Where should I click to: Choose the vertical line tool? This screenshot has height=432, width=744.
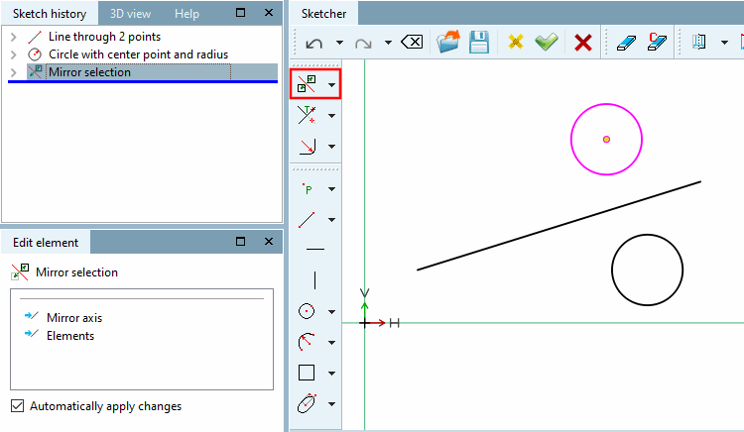click(315, 280)
